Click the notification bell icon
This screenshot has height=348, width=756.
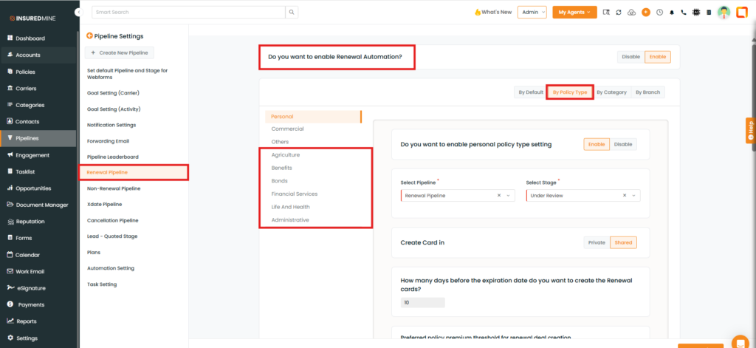[x=672, y=13]
